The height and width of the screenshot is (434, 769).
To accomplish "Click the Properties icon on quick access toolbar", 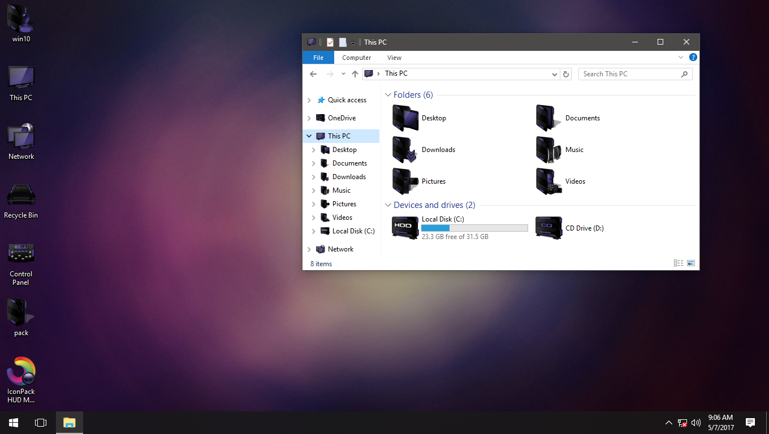I will coord(330,42).
